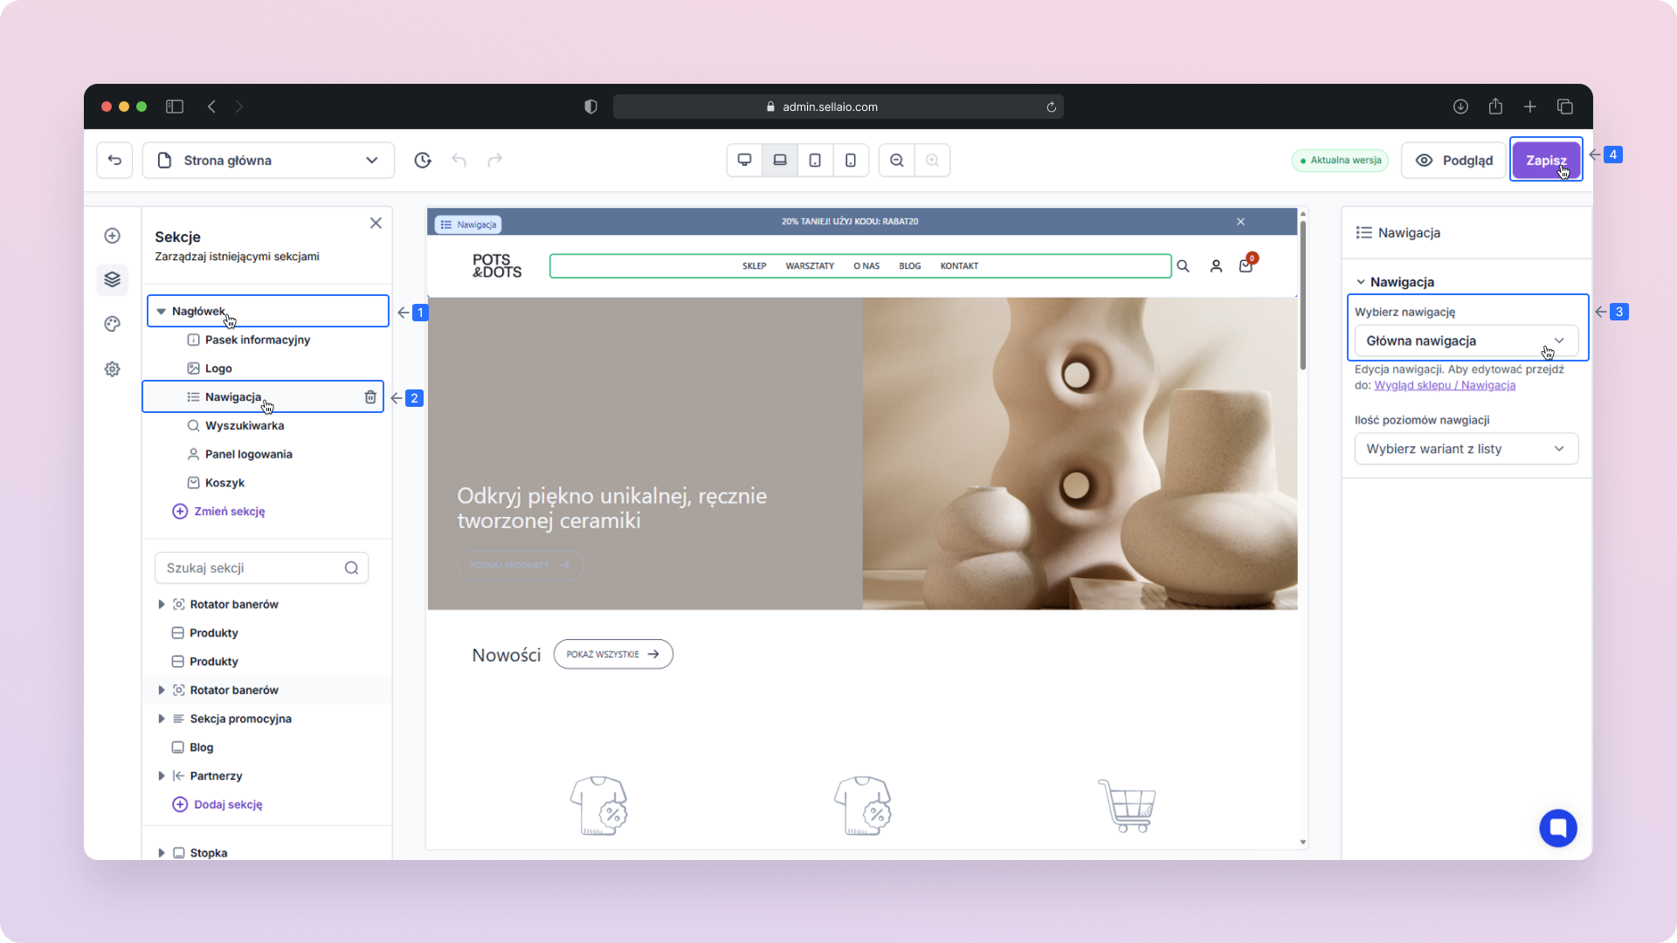Click the POTS & DOTS logo

(x=497, y=266)
